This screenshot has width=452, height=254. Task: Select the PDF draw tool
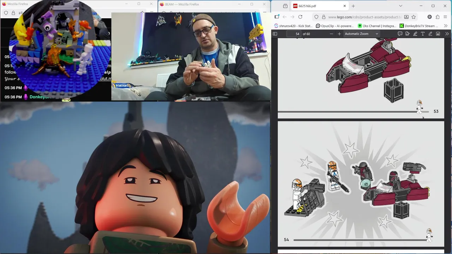coord(430,34)
